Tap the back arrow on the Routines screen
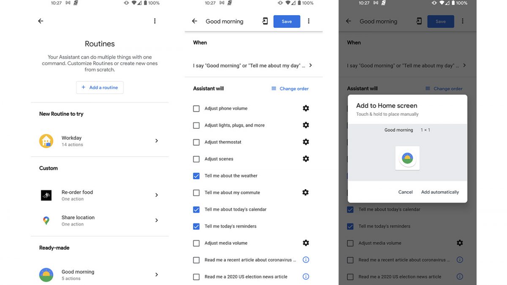 tap(41, 21)
